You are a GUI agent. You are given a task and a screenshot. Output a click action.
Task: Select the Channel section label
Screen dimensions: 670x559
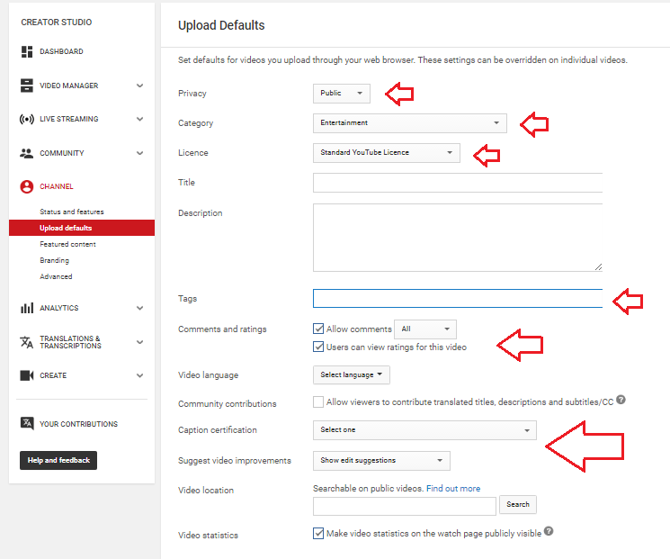click(57, 186)
